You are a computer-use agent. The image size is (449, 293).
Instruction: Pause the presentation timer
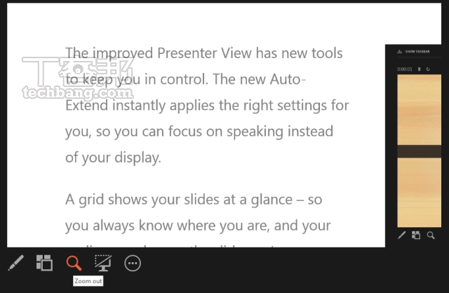420,69
